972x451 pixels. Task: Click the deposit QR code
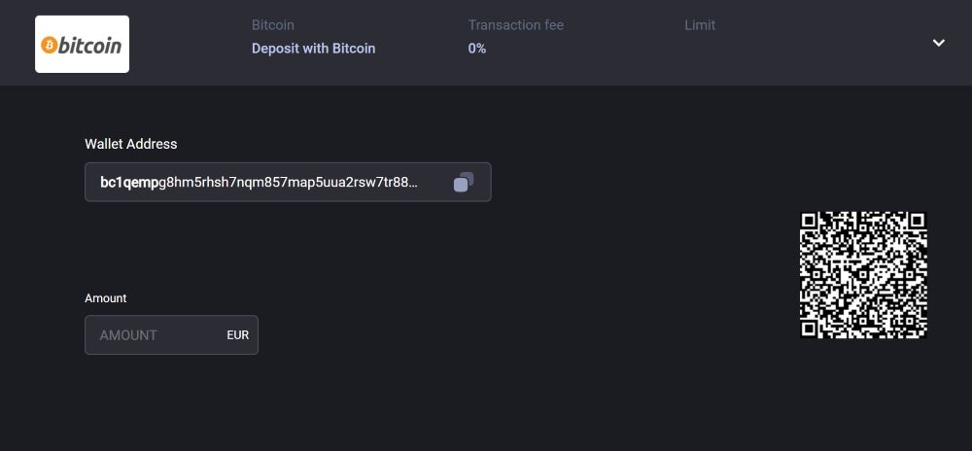[863, 275]
